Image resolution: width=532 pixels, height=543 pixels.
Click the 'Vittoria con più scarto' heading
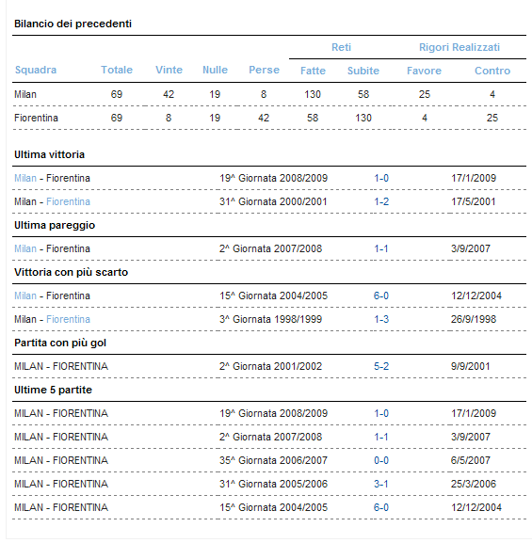point(71,272)
